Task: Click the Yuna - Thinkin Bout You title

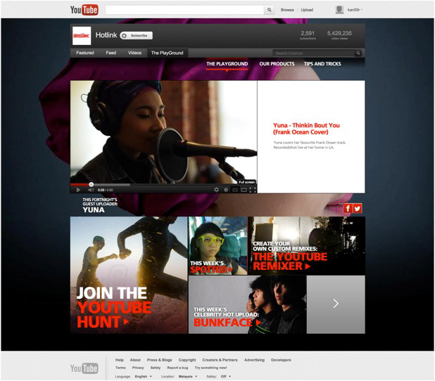Action: pos(306,129)
